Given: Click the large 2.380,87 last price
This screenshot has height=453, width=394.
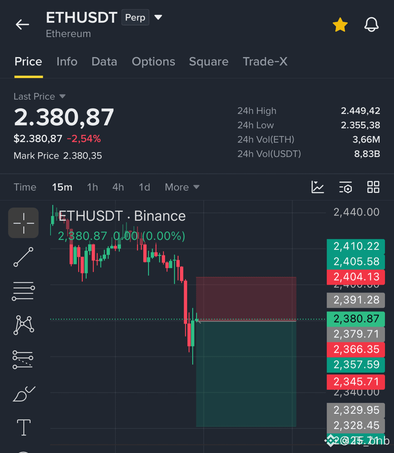Looking at the screenshot, I should click(x=64, y=117).
